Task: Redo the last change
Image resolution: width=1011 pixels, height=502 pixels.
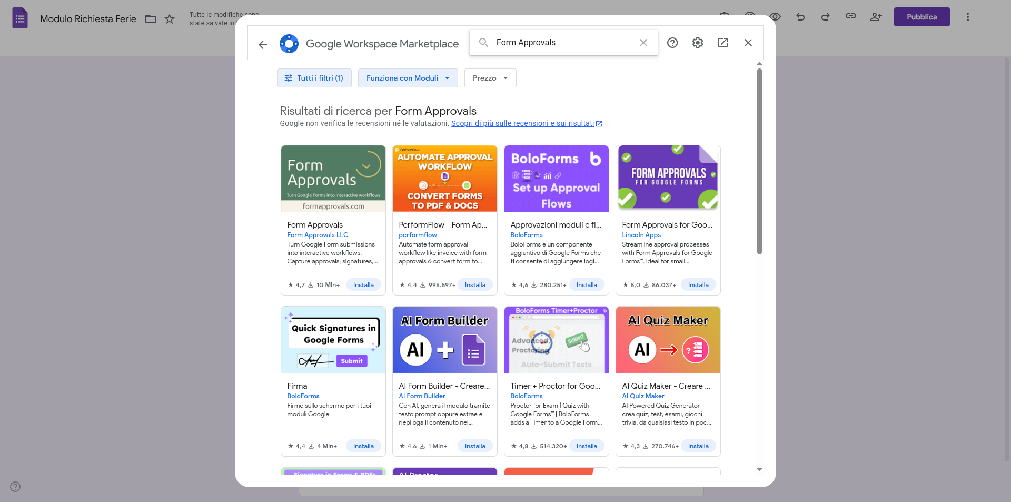Action: tap(826, 17)
